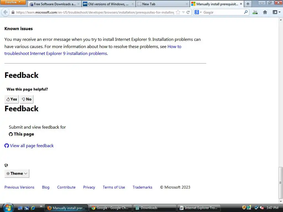Click the Known issues heading

(x=19, y=29)
